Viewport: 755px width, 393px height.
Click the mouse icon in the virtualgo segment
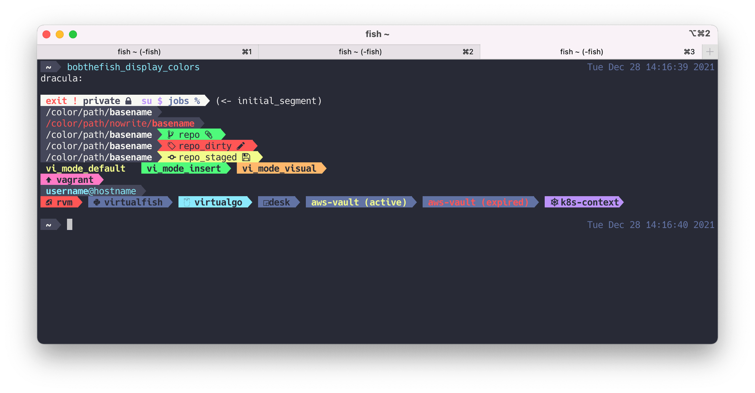tap(186, 202)
